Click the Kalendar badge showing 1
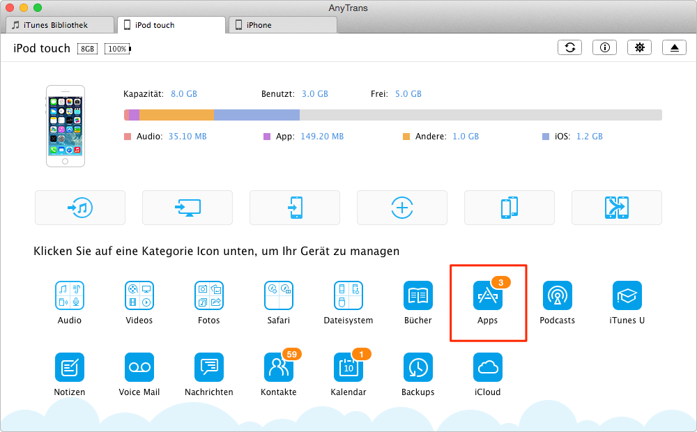 361,354
